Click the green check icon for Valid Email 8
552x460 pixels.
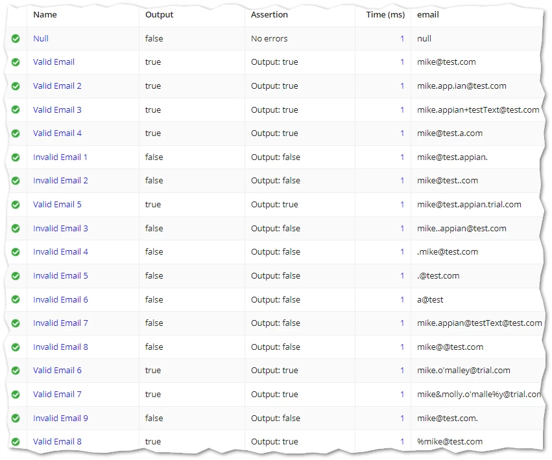tap(16, 442)
